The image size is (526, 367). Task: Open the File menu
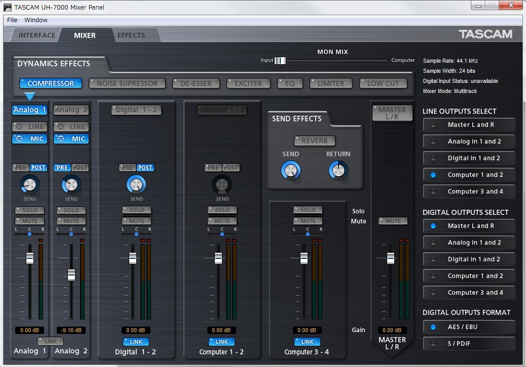pyautogui.click(x=12, y=20)
